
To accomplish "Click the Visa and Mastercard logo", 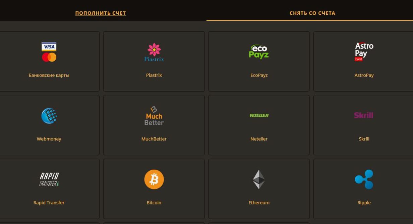I will tap(49, 52).
